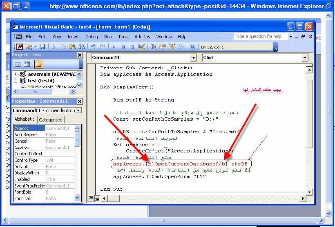
Task: Open the Command11 object dropdown above code
Action: click(193, 57)
